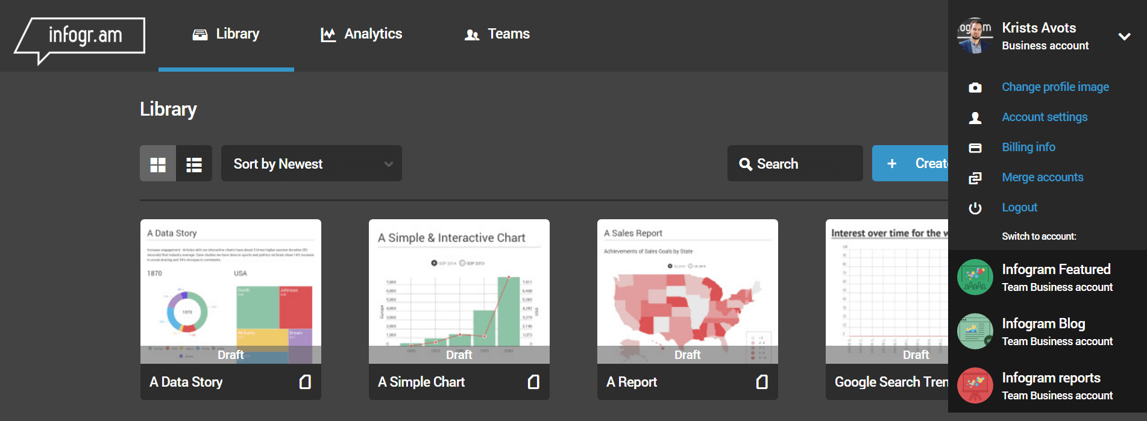This screenshot has width=1147, height=421.
Task: Click Draft label on A Report
Action: click(x=687, y=355)
